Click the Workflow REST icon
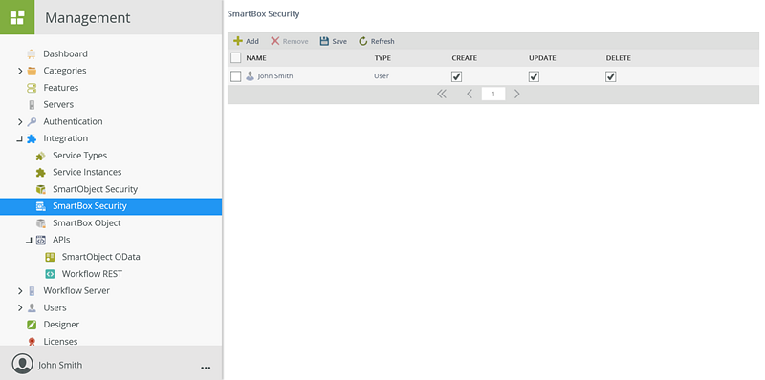 point(50,274)
